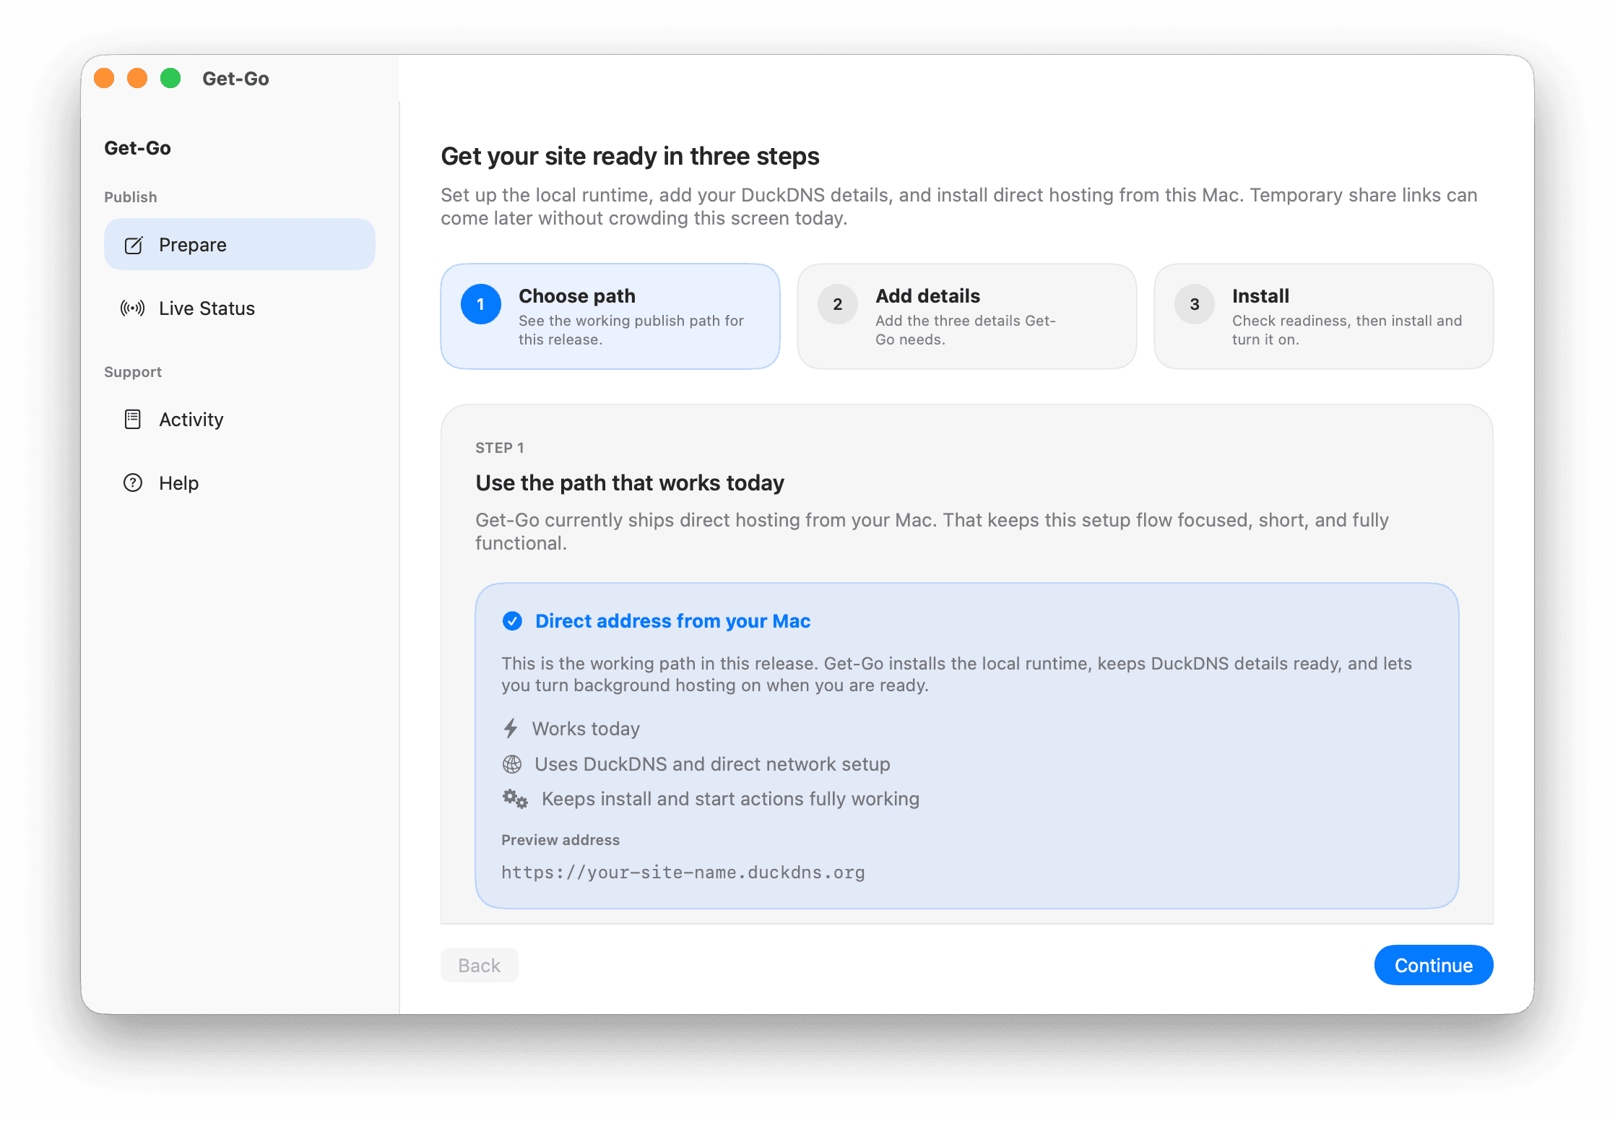This screenshot has height=1121, width=1615.
Task: Click the Preview address label
Action: coord(560,840)
